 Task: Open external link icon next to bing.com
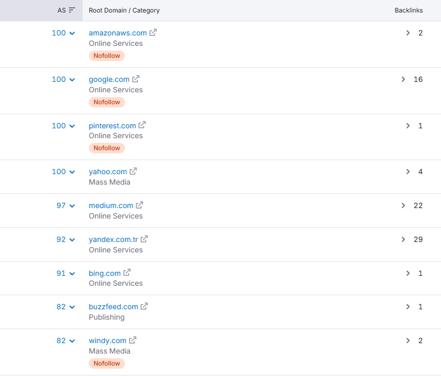127,272
